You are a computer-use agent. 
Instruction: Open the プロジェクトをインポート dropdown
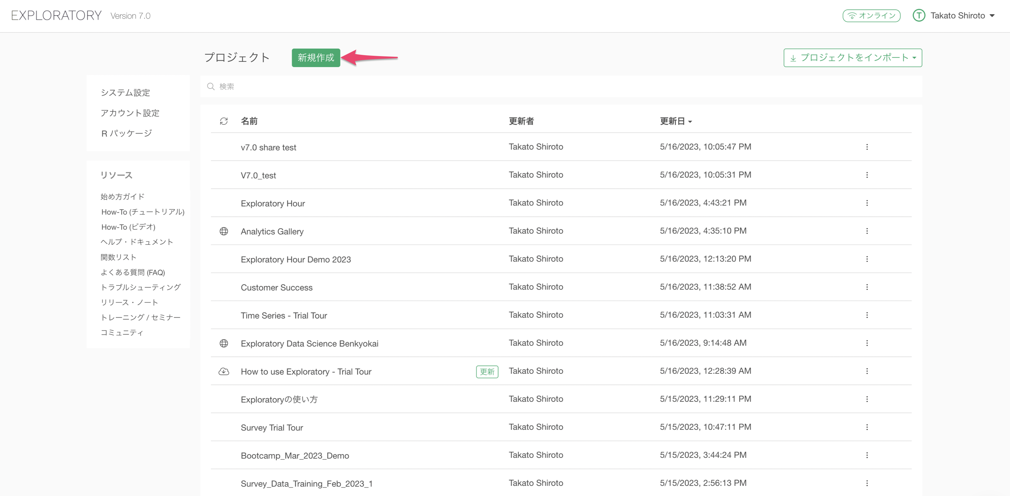tap(852, 58)
